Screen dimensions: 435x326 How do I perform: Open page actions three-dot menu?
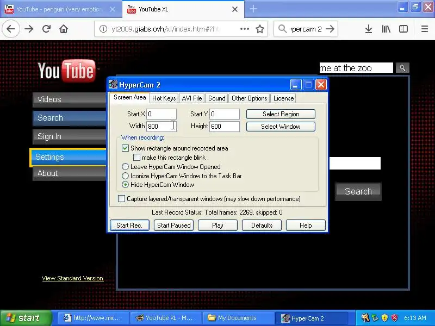coord(244,29)
